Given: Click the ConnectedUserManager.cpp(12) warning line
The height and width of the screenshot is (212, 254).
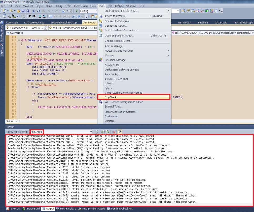Looking at the screenshot, I should click(111, 158).
